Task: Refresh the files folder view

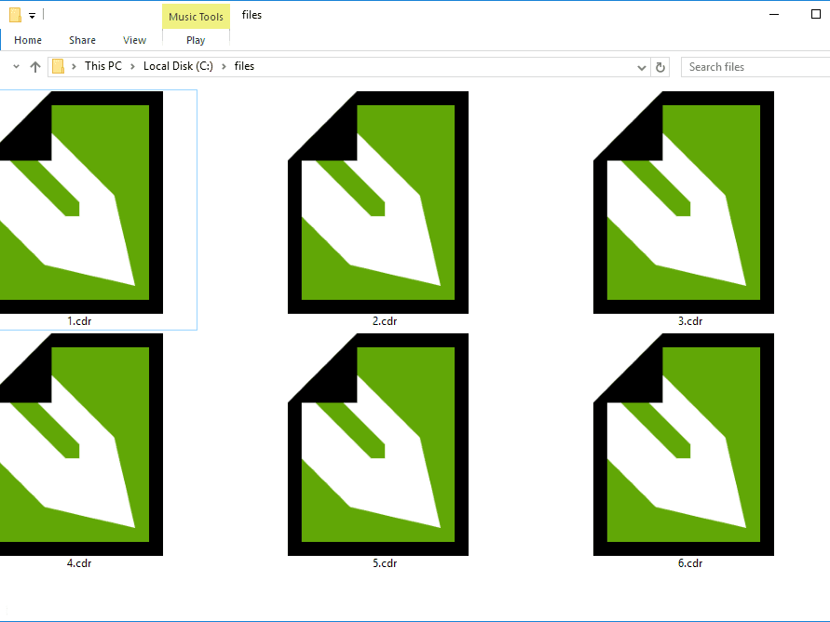Action: [660, 67]
